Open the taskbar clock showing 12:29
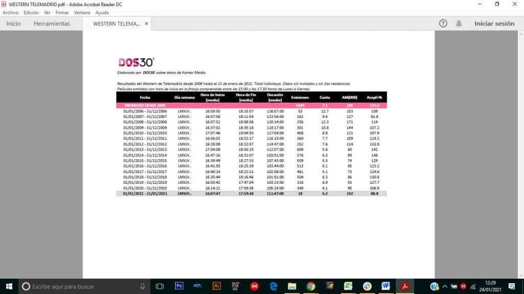524x294 pixels. point(490,286)
